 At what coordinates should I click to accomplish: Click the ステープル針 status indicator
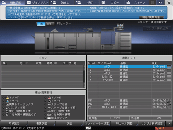[45, 104]
